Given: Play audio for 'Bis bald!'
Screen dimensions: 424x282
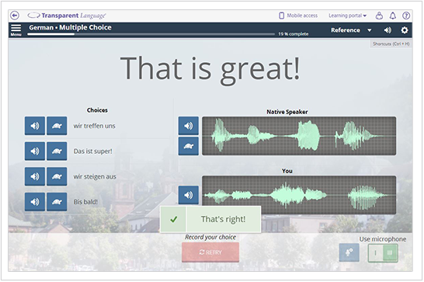Looking at the screenshot, I should pyautogui.click(x=35, y=202).
